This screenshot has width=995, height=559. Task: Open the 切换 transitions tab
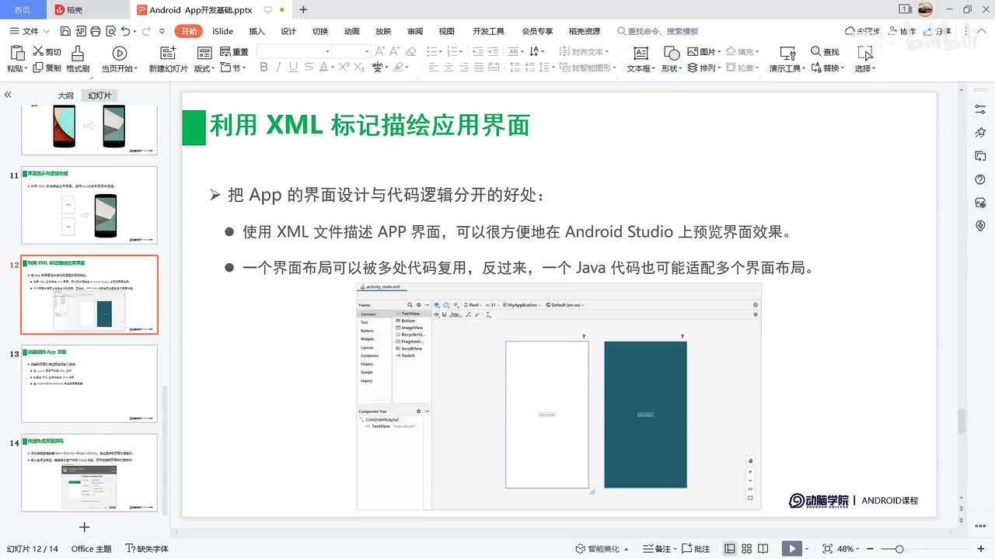coord(320,31)
